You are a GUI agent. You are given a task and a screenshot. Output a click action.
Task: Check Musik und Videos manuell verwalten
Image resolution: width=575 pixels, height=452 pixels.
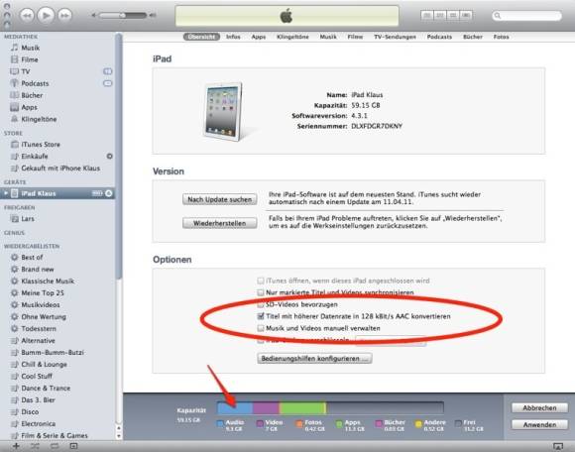(261, 328)
